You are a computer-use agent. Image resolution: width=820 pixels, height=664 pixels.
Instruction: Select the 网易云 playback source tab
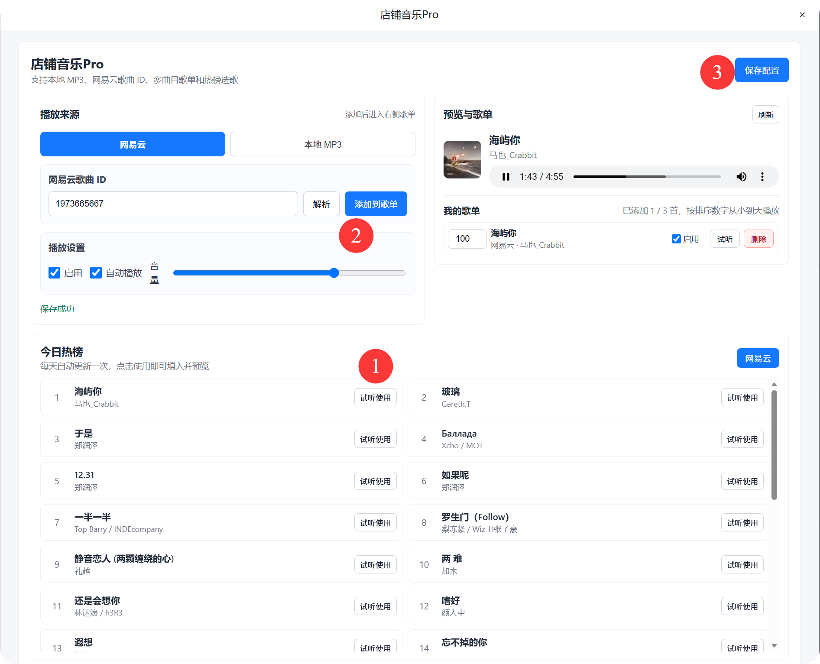click(133, 144)
